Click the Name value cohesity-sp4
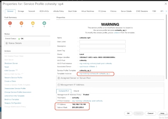Screen dimensions: 168x119 tap(85, 38)
